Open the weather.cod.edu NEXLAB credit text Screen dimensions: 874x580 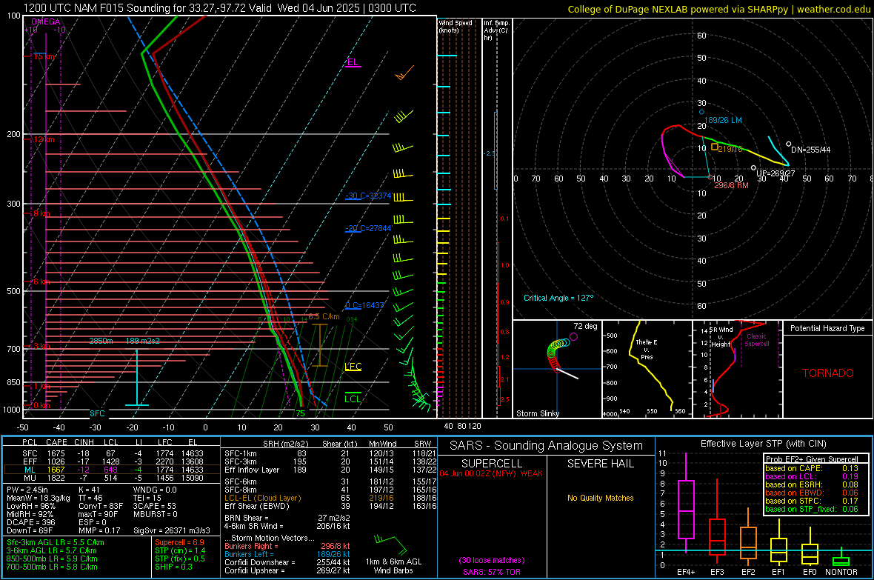(718, 9)
